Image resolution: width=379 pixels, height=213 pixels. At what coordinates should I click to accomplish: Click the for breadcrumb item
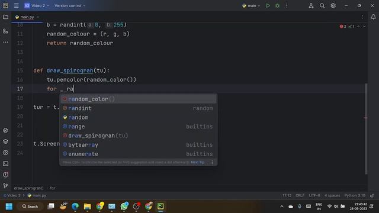pyautogui.click(x=53, y=188)
